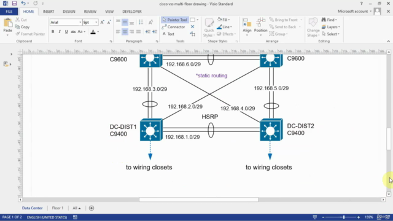This screenshot has height=221, width=393.
Task: Decrease paragraph indent
Action: tap(148, 31)
